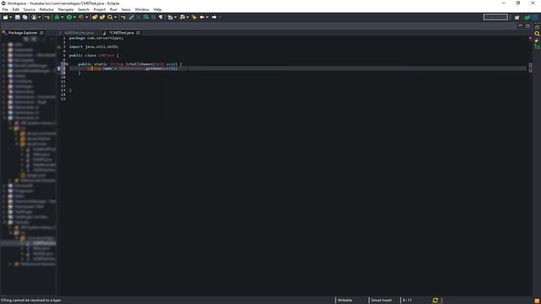Image resolution: width=541 pixels, height=304 pixels.
Task: Toggle Block Selection Mode icon
Action: point(153,17)
